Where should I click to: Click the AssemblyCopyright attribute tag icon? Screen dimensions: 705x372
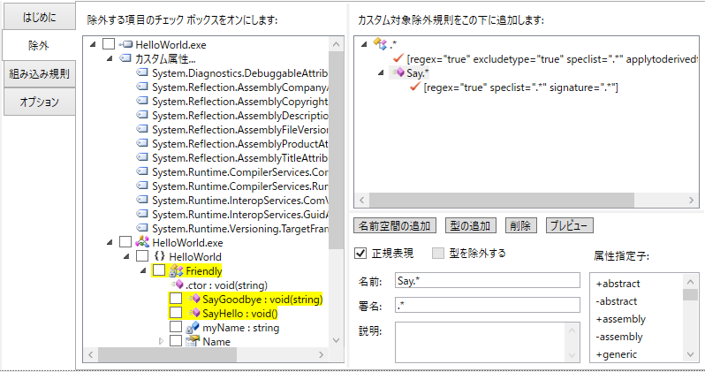[142, 101]
